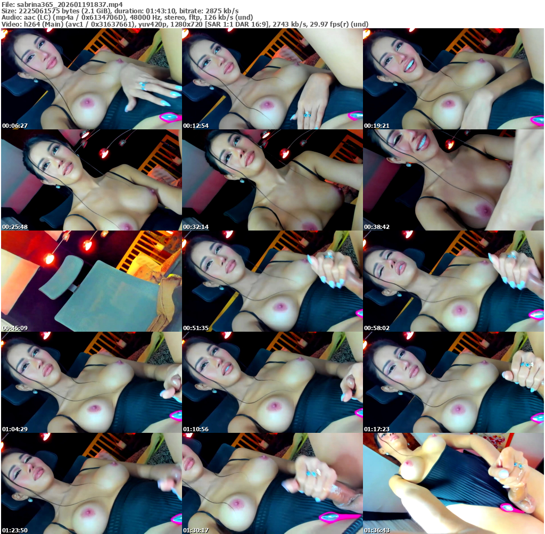Select the thumbnail stamped 00:19:21
The width and height of the screenshot is (545, 534).
click(453, 79)
